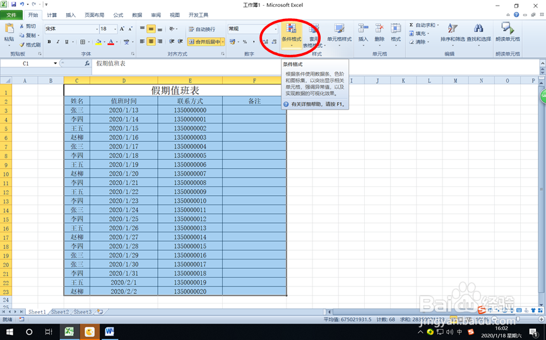
Task: Click the help question mark icon
Action: (516, 14)
